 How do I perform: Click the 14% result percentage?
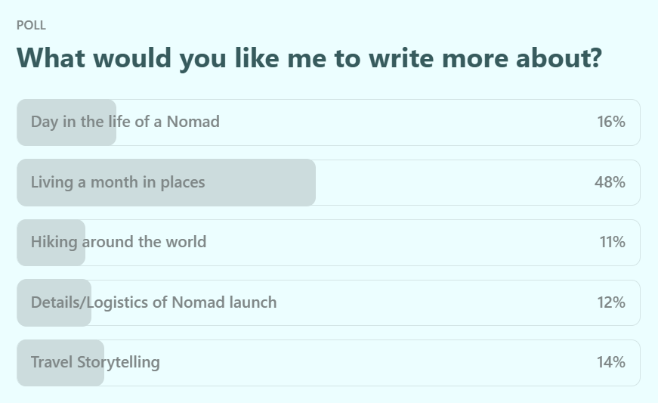click(x=611, y=362)
